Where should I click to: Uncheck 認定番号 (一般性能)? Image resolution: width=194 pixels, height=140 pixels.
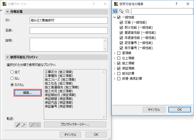tap(121, 43)
